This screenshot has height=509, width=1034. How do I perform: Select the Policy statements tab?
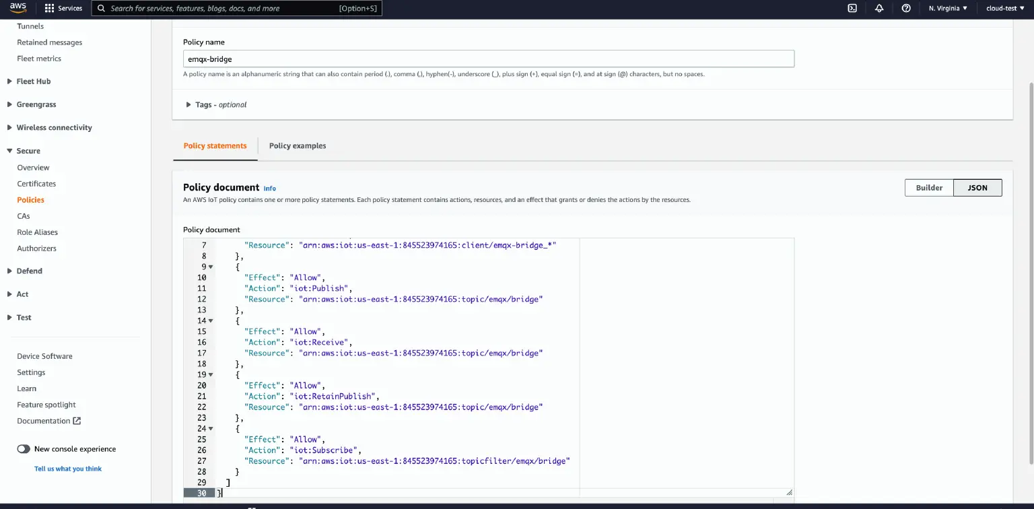click(x=215, y=145)
